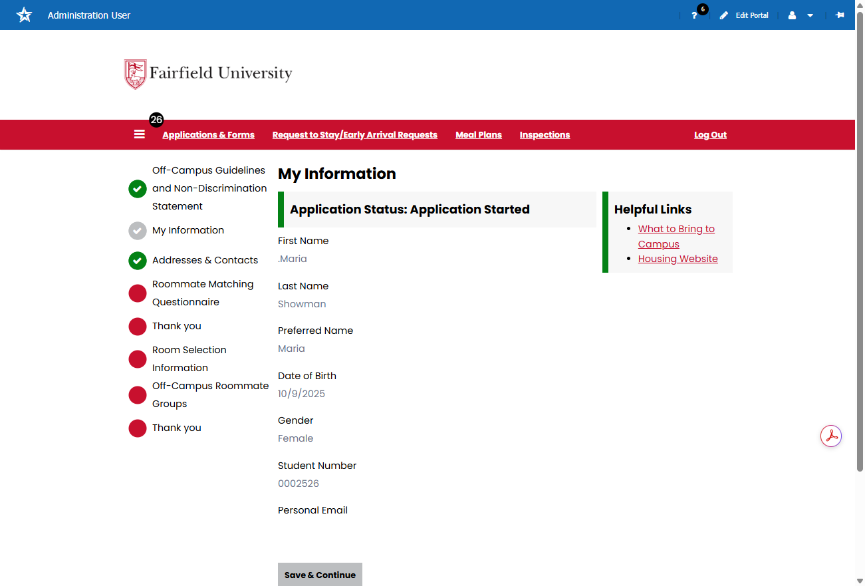Click red circle beside Off-Campus Roommate Groups
Screen dimensions: 865x586
tap(138, 395)
